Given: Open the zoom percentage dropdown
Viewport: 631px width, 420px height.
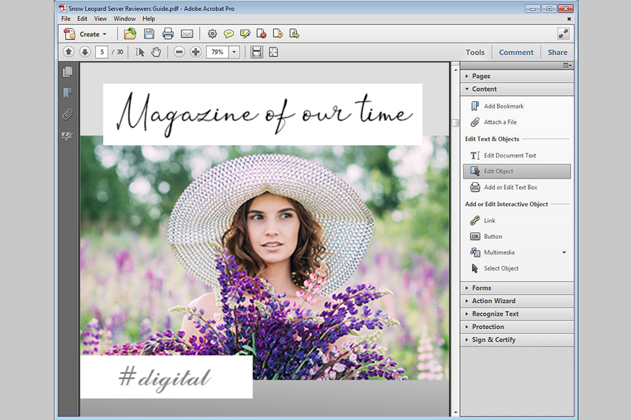Looking at the screenshot, I should click(234, 52).
